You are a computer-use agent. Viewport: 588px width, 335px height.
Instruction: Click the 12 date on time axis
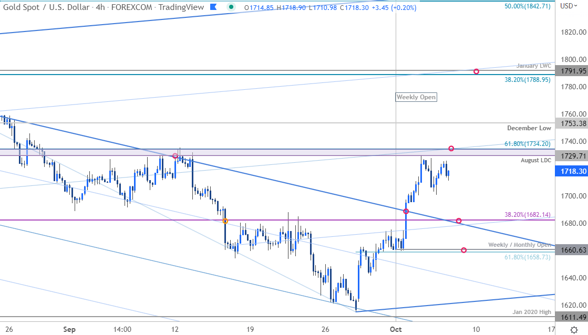click(175, 329)
